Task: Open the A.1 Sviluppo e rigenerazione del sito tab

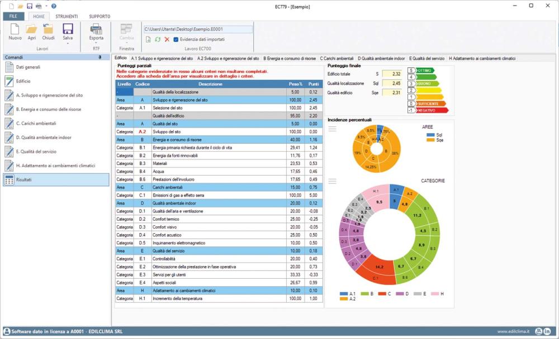Action: (162, 59)
